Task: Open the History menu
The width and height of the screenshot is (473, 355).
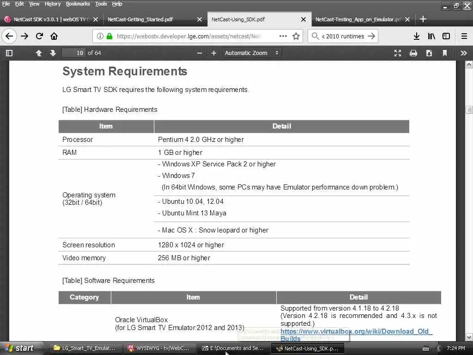Action: coord(53,4)
